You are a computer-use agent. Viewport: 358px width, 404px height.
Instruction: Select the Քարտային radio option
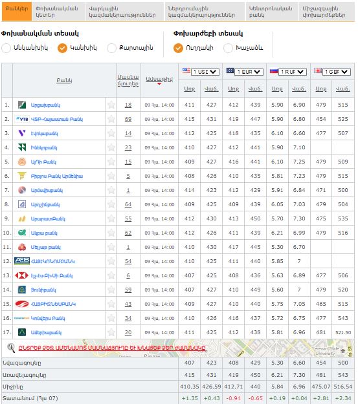111,48
